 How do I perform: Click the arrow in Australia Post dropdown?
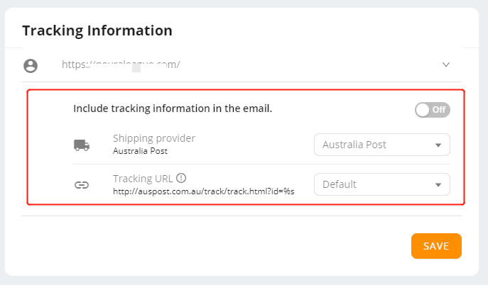pos(438,145)
